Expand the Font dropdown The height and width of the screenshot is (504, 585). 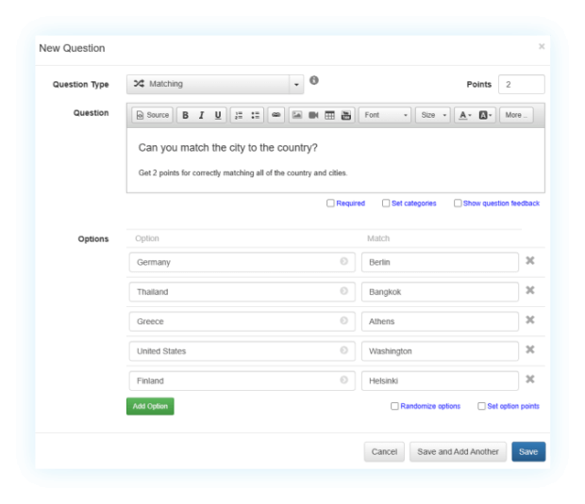(x=385, y=115)
